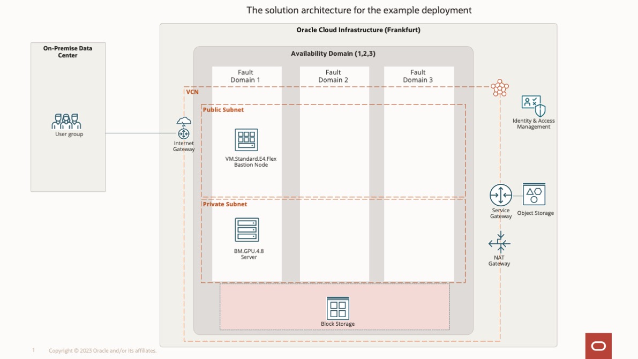
Task: Collapse the Oracle Cloud Infrastructure (Frankfurt) box
Action: 358,30
